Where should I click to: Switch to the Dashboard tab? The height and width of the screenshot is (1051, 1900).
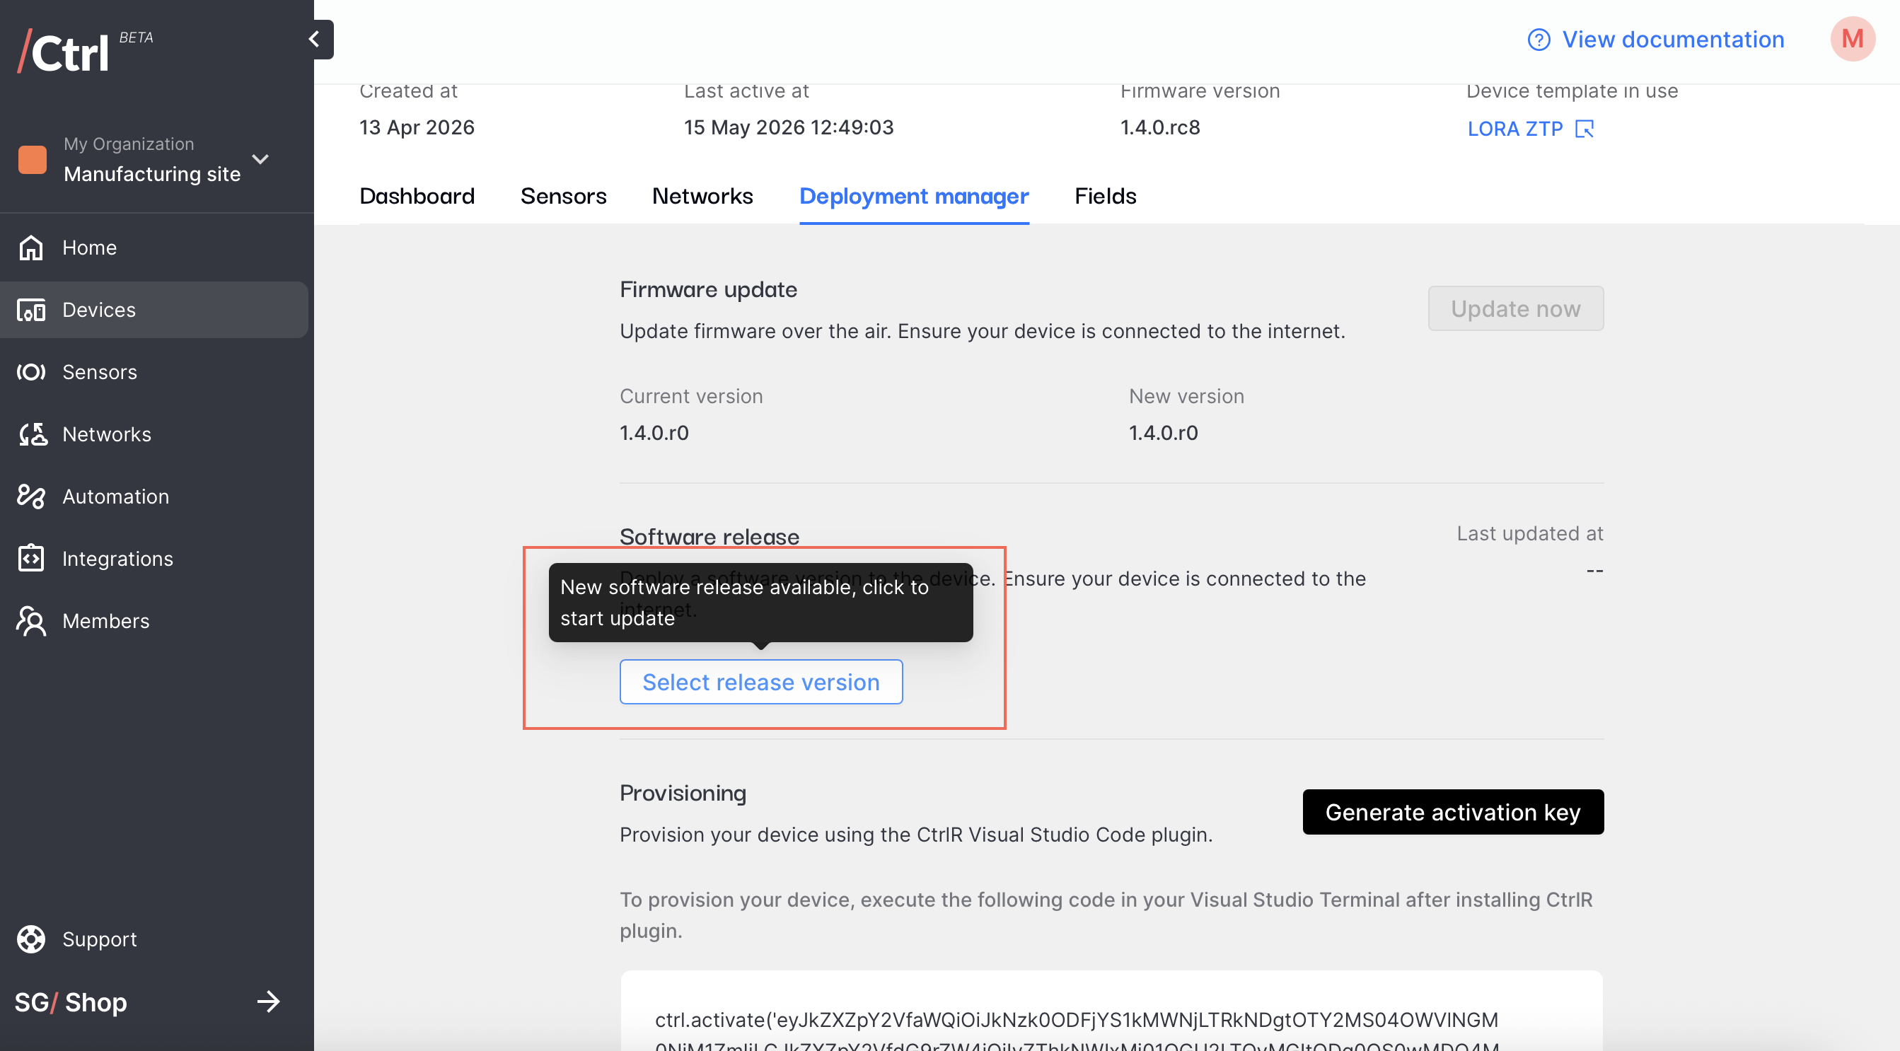pyautogui.click(x=417, y=196)
